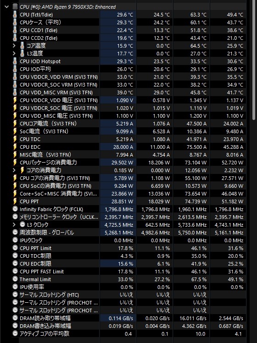
Task: Click thermometer icon beside CPUケース（平均）
Action: pyautogui.click(x=15, y=22)
